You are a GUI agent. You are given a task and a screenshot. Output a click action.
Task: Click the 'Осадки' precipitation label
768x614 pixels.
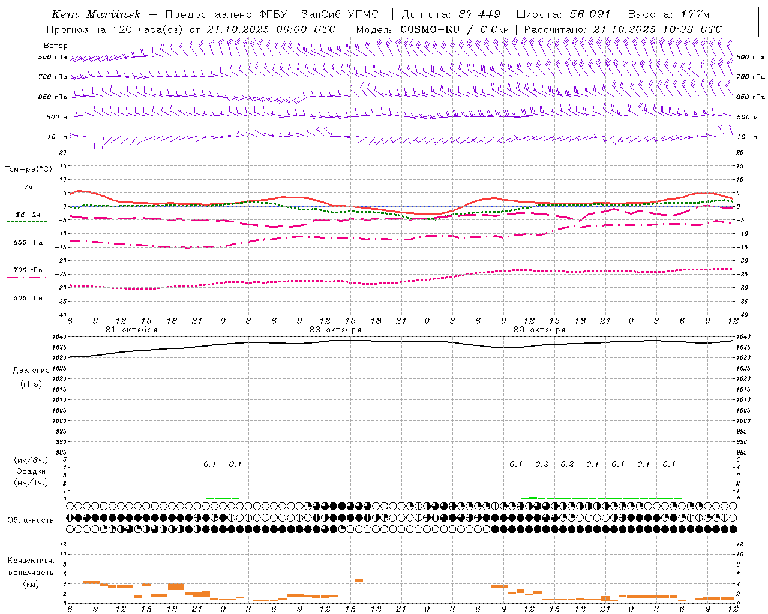point(31,471)
